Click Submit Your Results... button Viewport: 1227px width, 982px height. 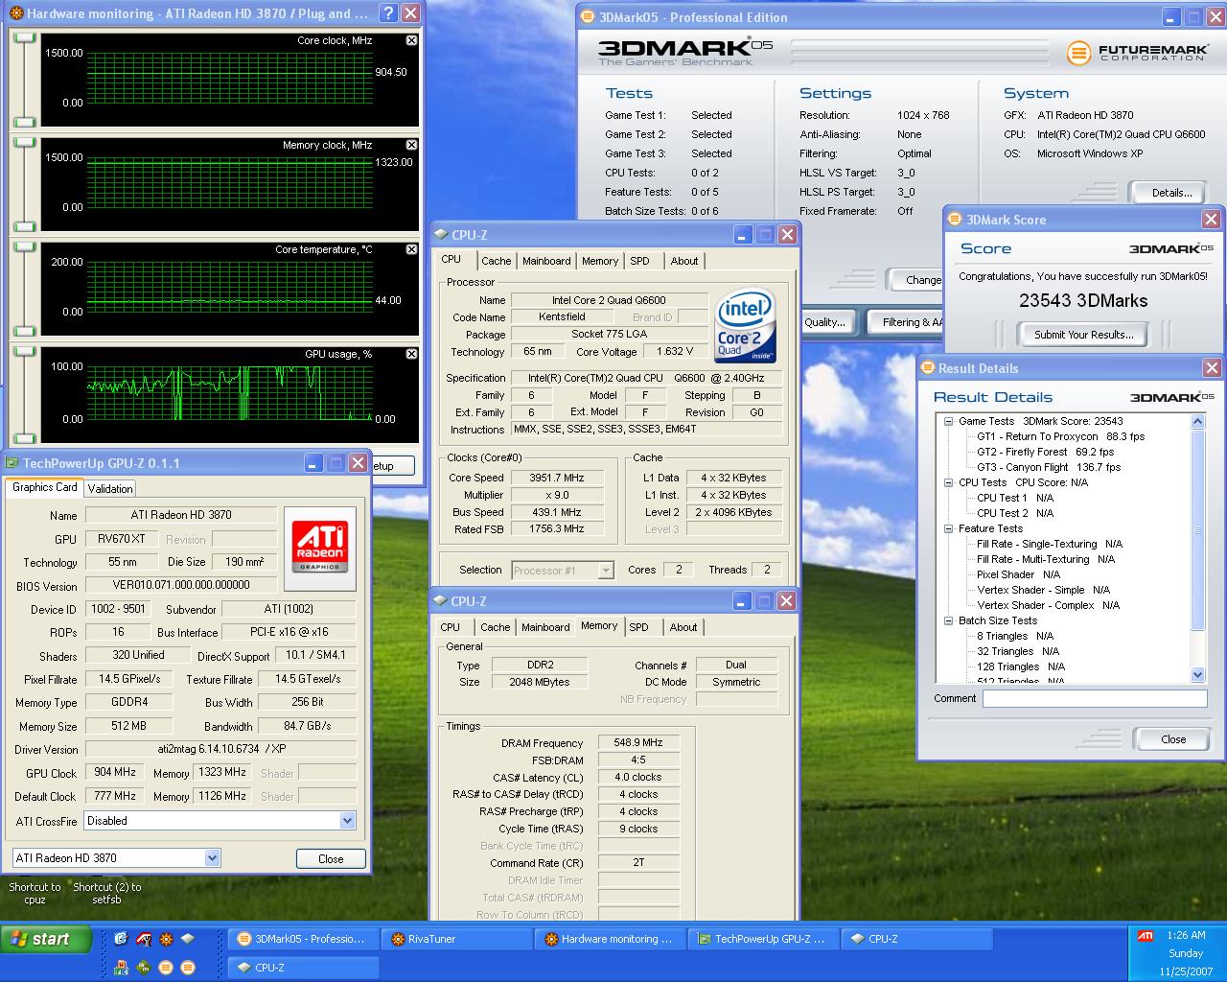tap(1083, 335)
